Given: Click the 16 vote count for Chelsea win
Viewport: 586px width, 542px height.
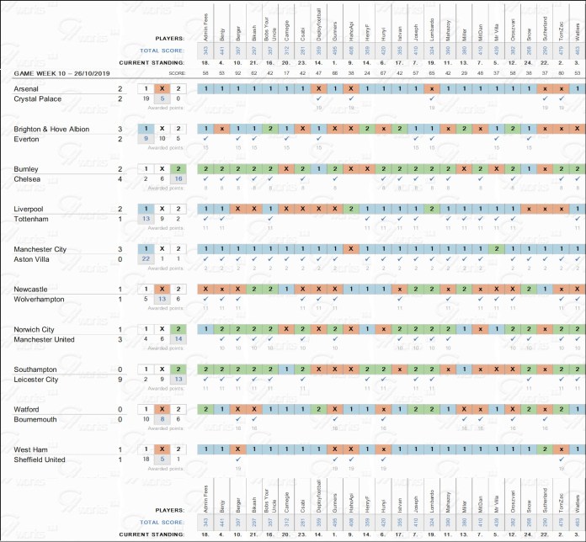Looking at the screenshot, I should [178, 179].
